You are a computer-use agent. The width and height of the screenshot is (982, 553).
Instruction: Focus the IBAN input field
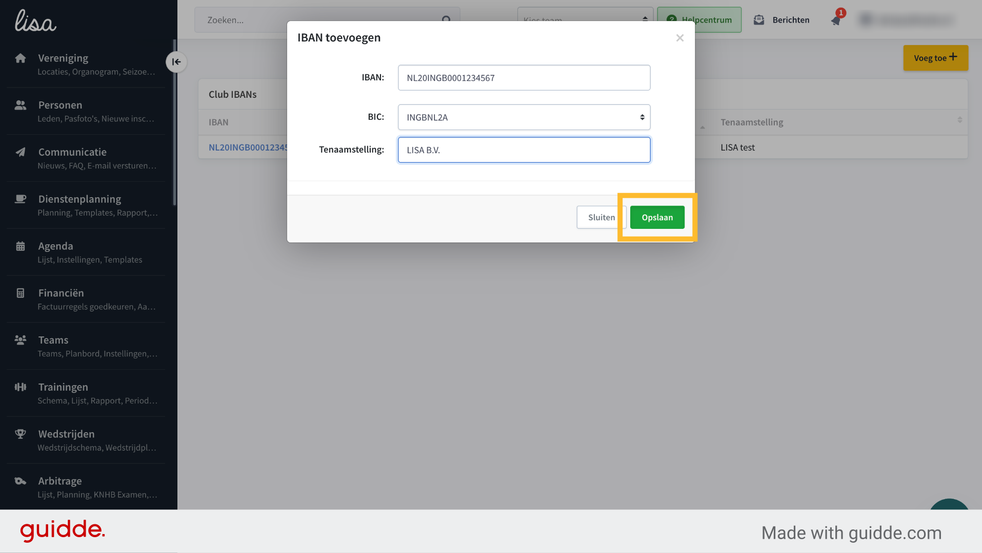point(524,78)
